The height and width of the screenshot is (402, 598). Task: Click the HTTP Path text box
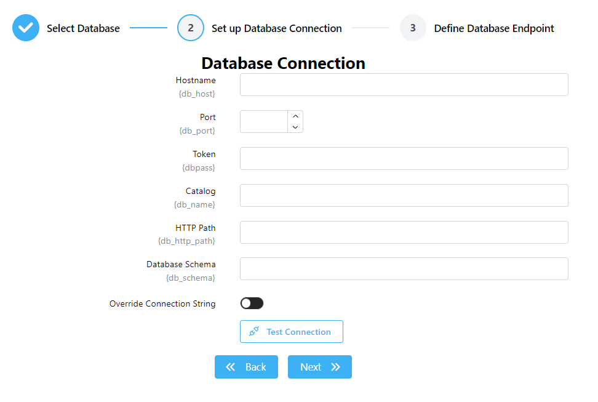coord(404,233)
